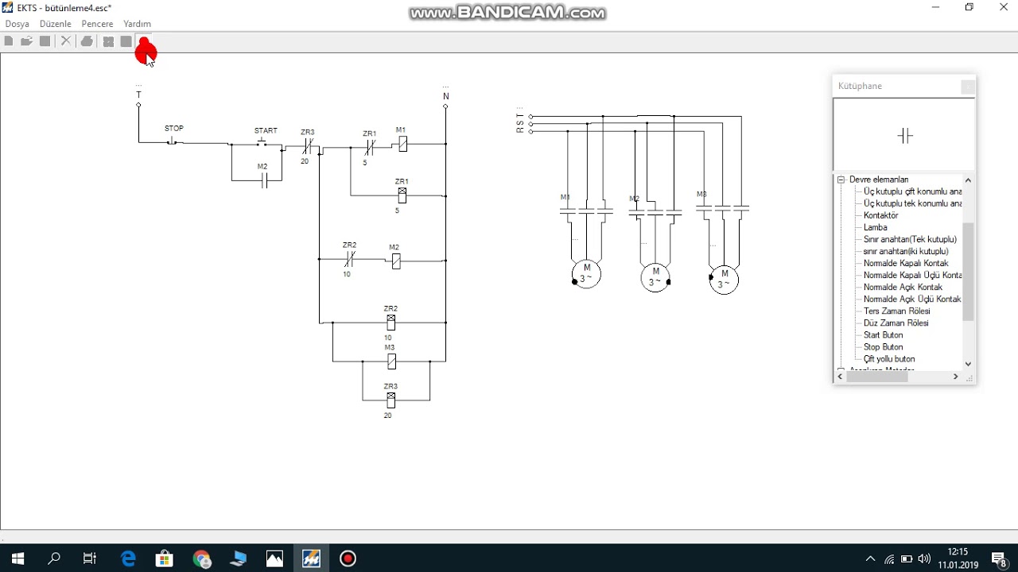Viewport: 1018px width, 572px height.
Task: Close the Kütüphane library panel
Action: [968, 87]
